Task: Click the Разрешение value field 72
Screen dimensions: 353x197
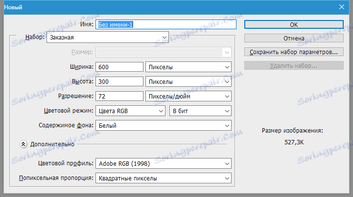Action: click(x=119, y=96)
